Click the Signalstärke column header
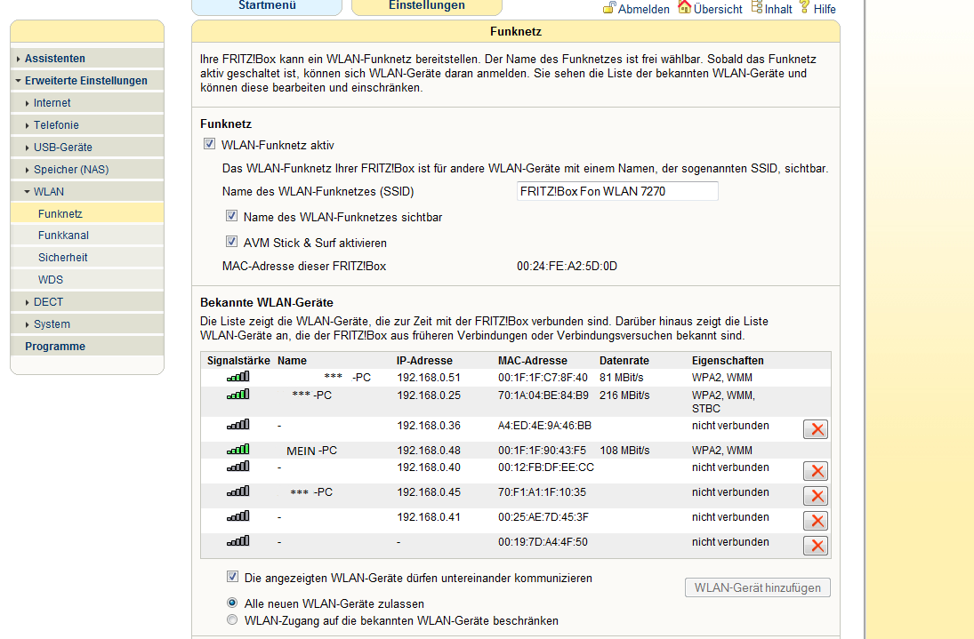974x639 pixels. click(x=238, y=361)
